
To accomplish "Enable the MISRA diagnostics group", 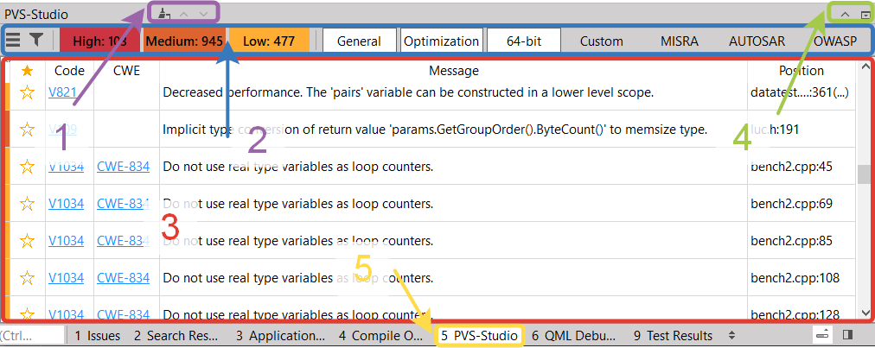I will (680, 41).
